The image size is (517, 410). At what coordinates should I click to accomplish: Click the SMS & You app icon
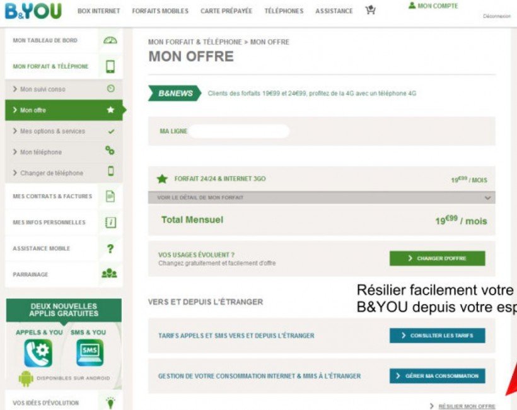[x=90, y=353]
